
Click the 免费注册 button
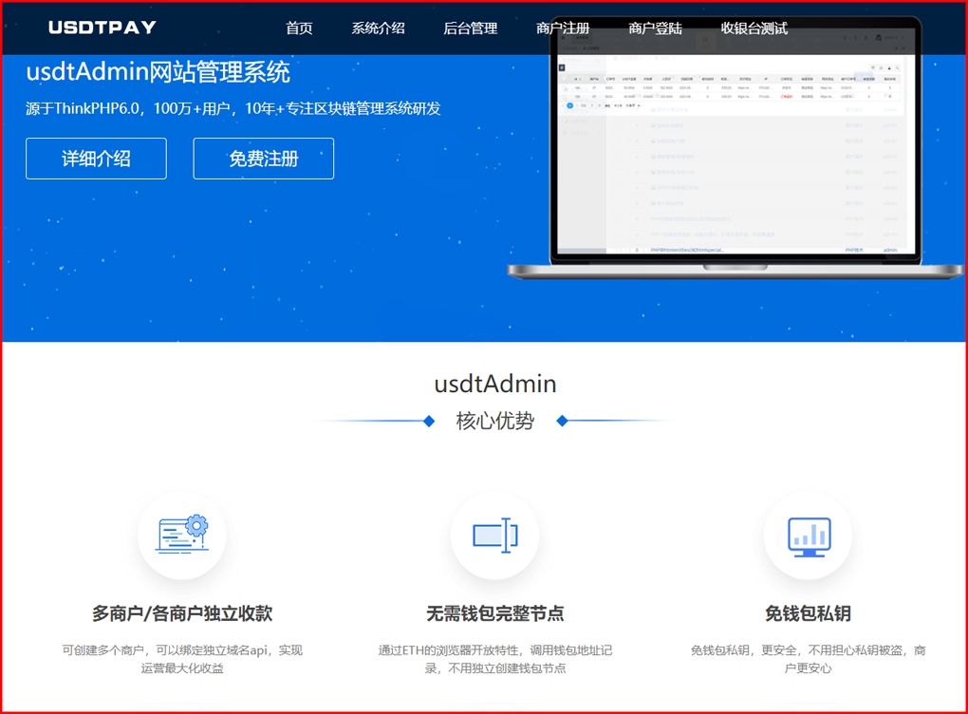coord(264,159)
